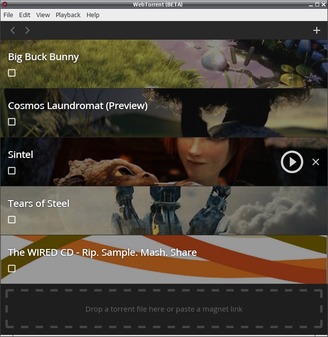328x337 pixels.
Task: Minimize the WebTorrent window
Action: pos(310,4)
